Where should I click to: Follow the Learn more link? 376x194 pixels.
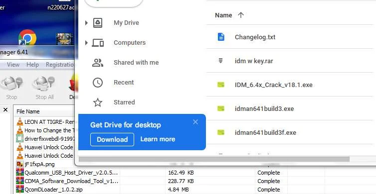coord(158,139)
